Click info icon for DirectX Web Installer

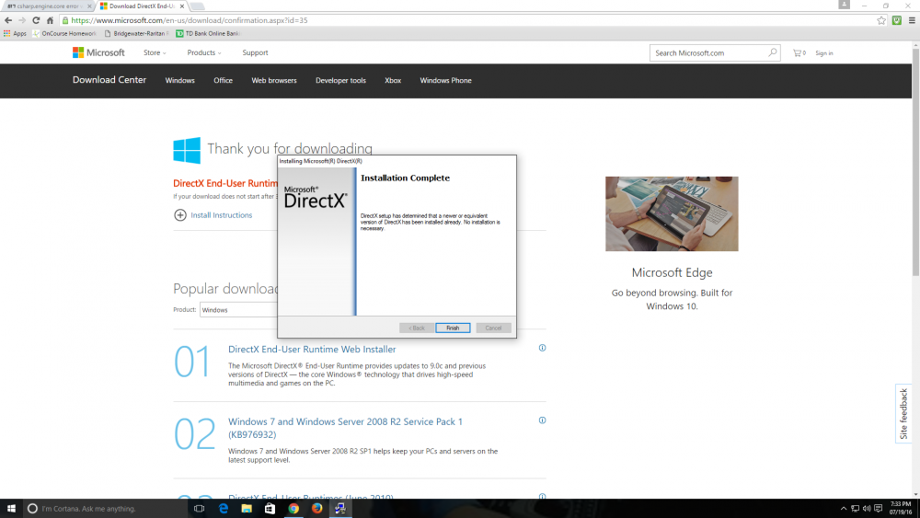click(x=542, y=348)
